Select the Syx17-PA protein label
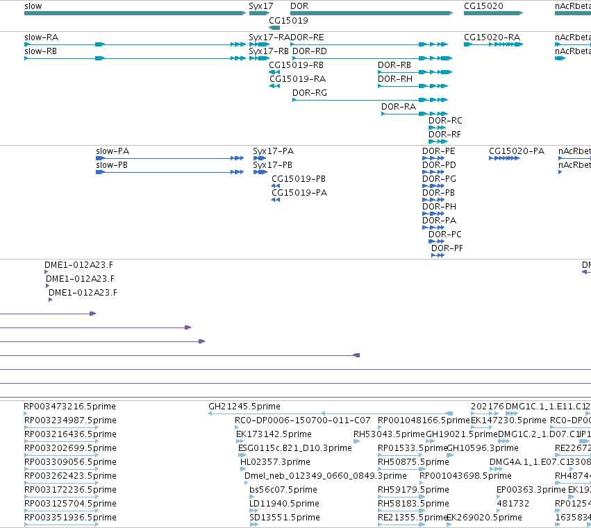The image size is (591, 528). click(273, 151)
